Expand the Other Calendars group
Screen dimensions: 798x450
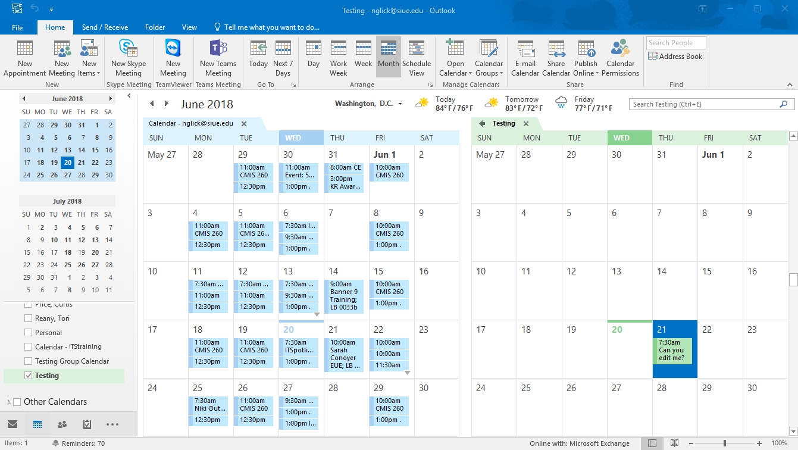point(8,402)
